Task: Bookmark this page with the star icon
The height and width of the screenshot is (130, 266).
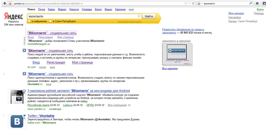Action: (x=186, y=4)
